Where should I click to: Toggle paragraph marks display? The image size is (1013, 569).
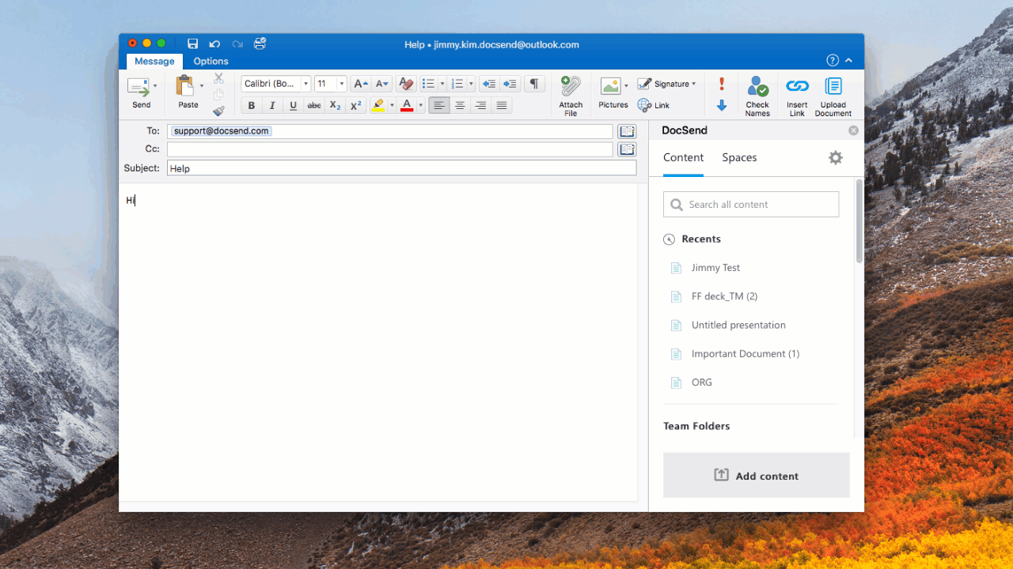click(534, 84)
